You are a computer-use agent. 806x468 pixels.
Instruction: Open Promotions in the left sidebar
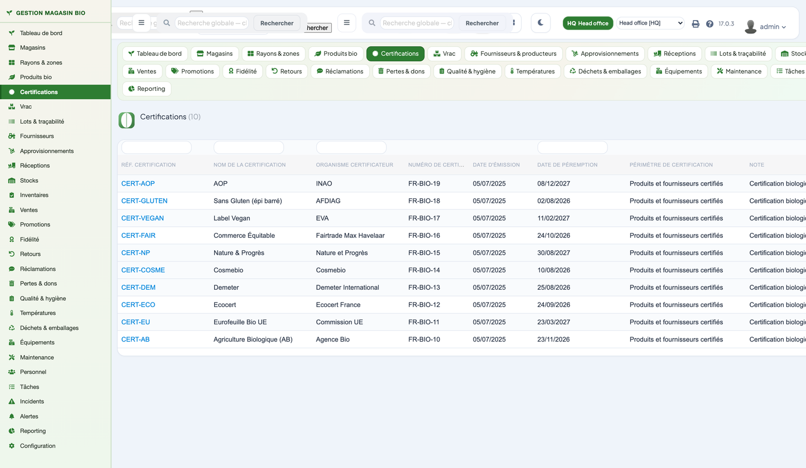[x=55, y=225]
